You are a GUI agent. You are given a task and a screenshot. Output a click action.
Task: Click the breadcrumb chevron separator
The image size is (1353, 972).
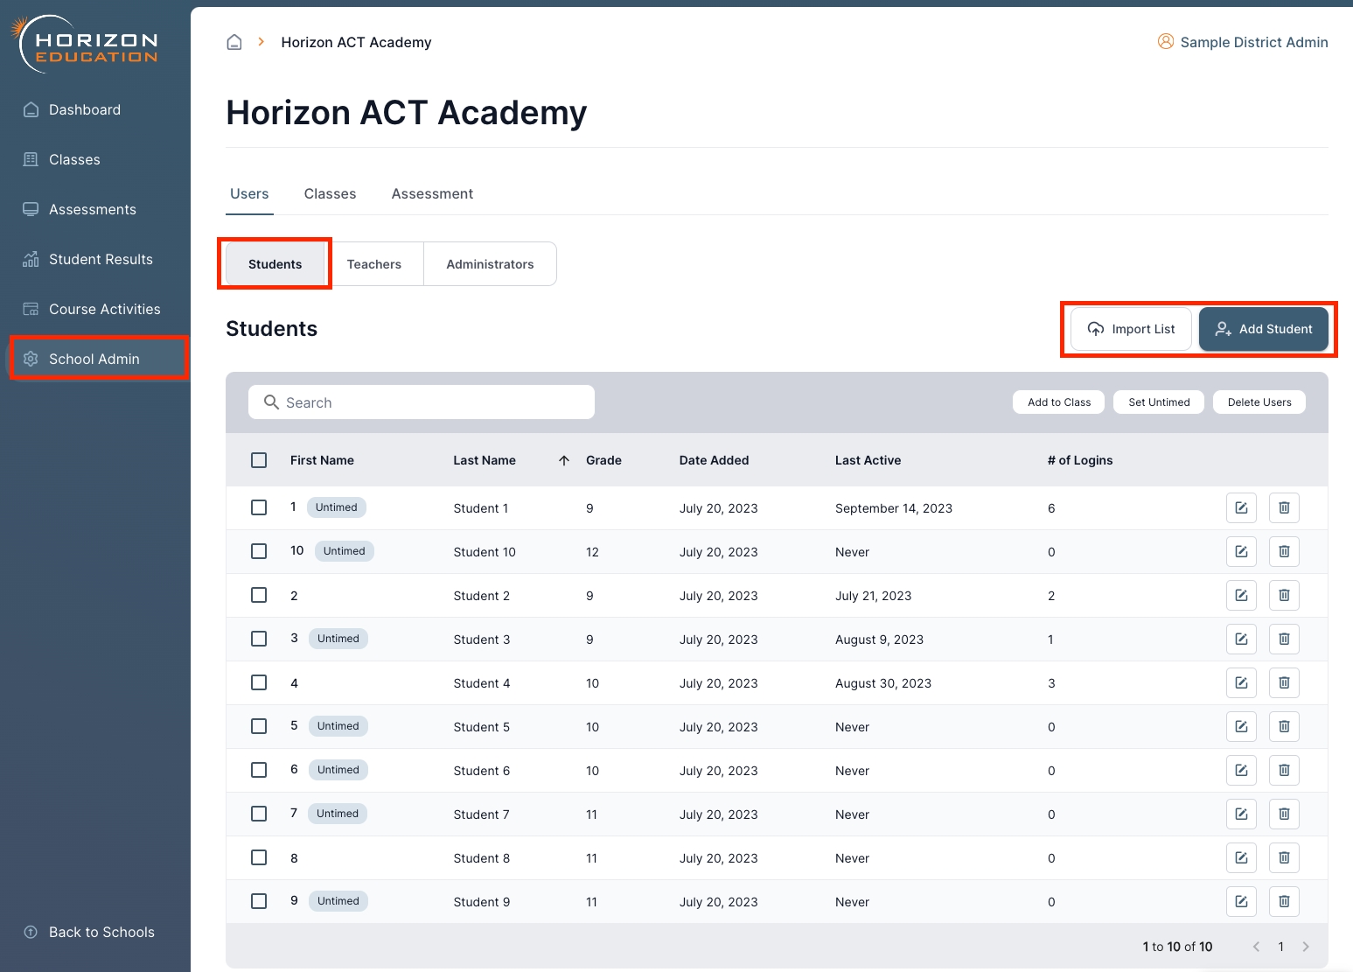pyautogui.click(x=261, y=42)
